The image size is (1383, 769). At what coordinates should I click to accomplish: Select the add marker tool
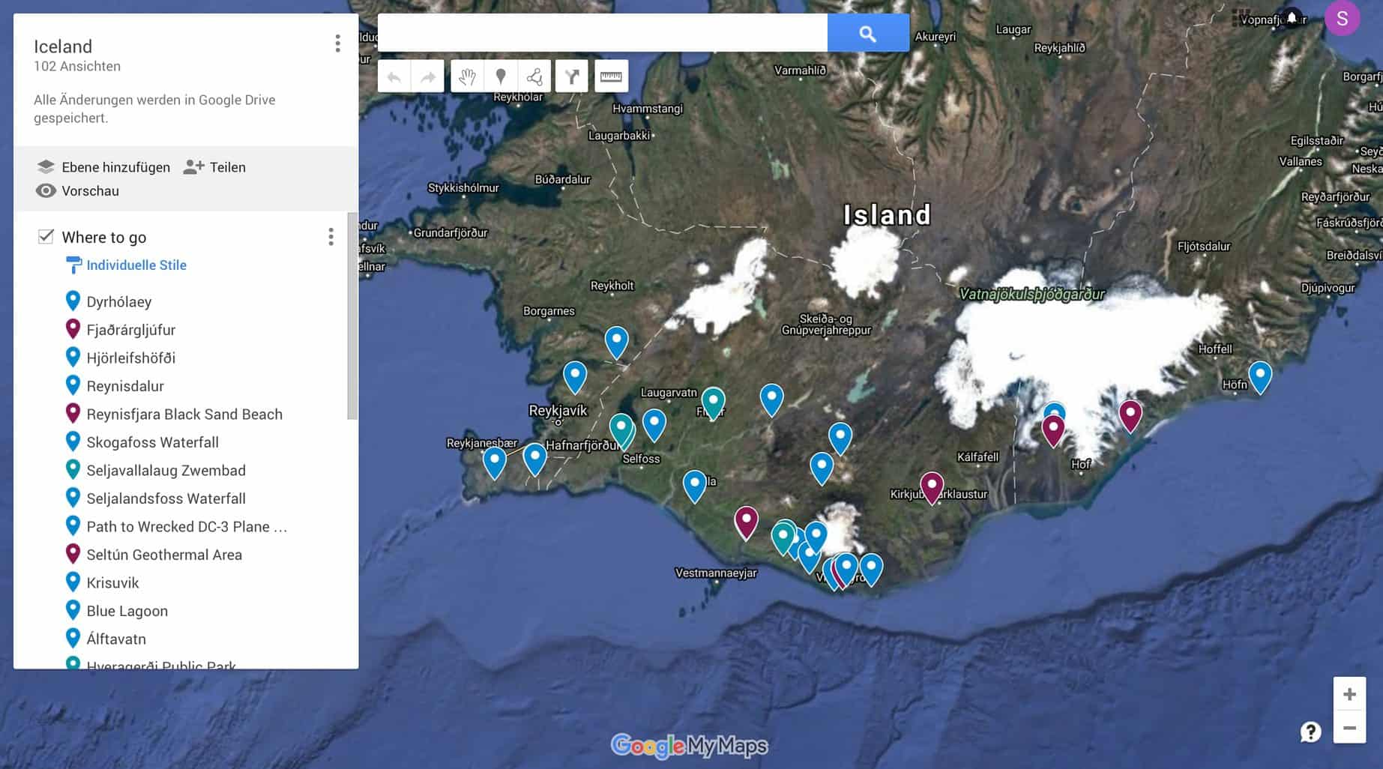click(x=501, y=76)
